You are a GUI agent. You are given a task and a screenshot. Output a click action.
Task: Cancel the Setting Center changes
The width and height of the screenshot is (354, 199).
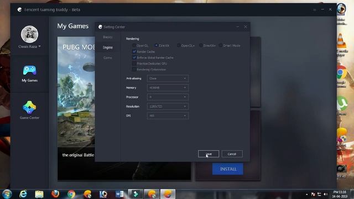coord(232,154)
